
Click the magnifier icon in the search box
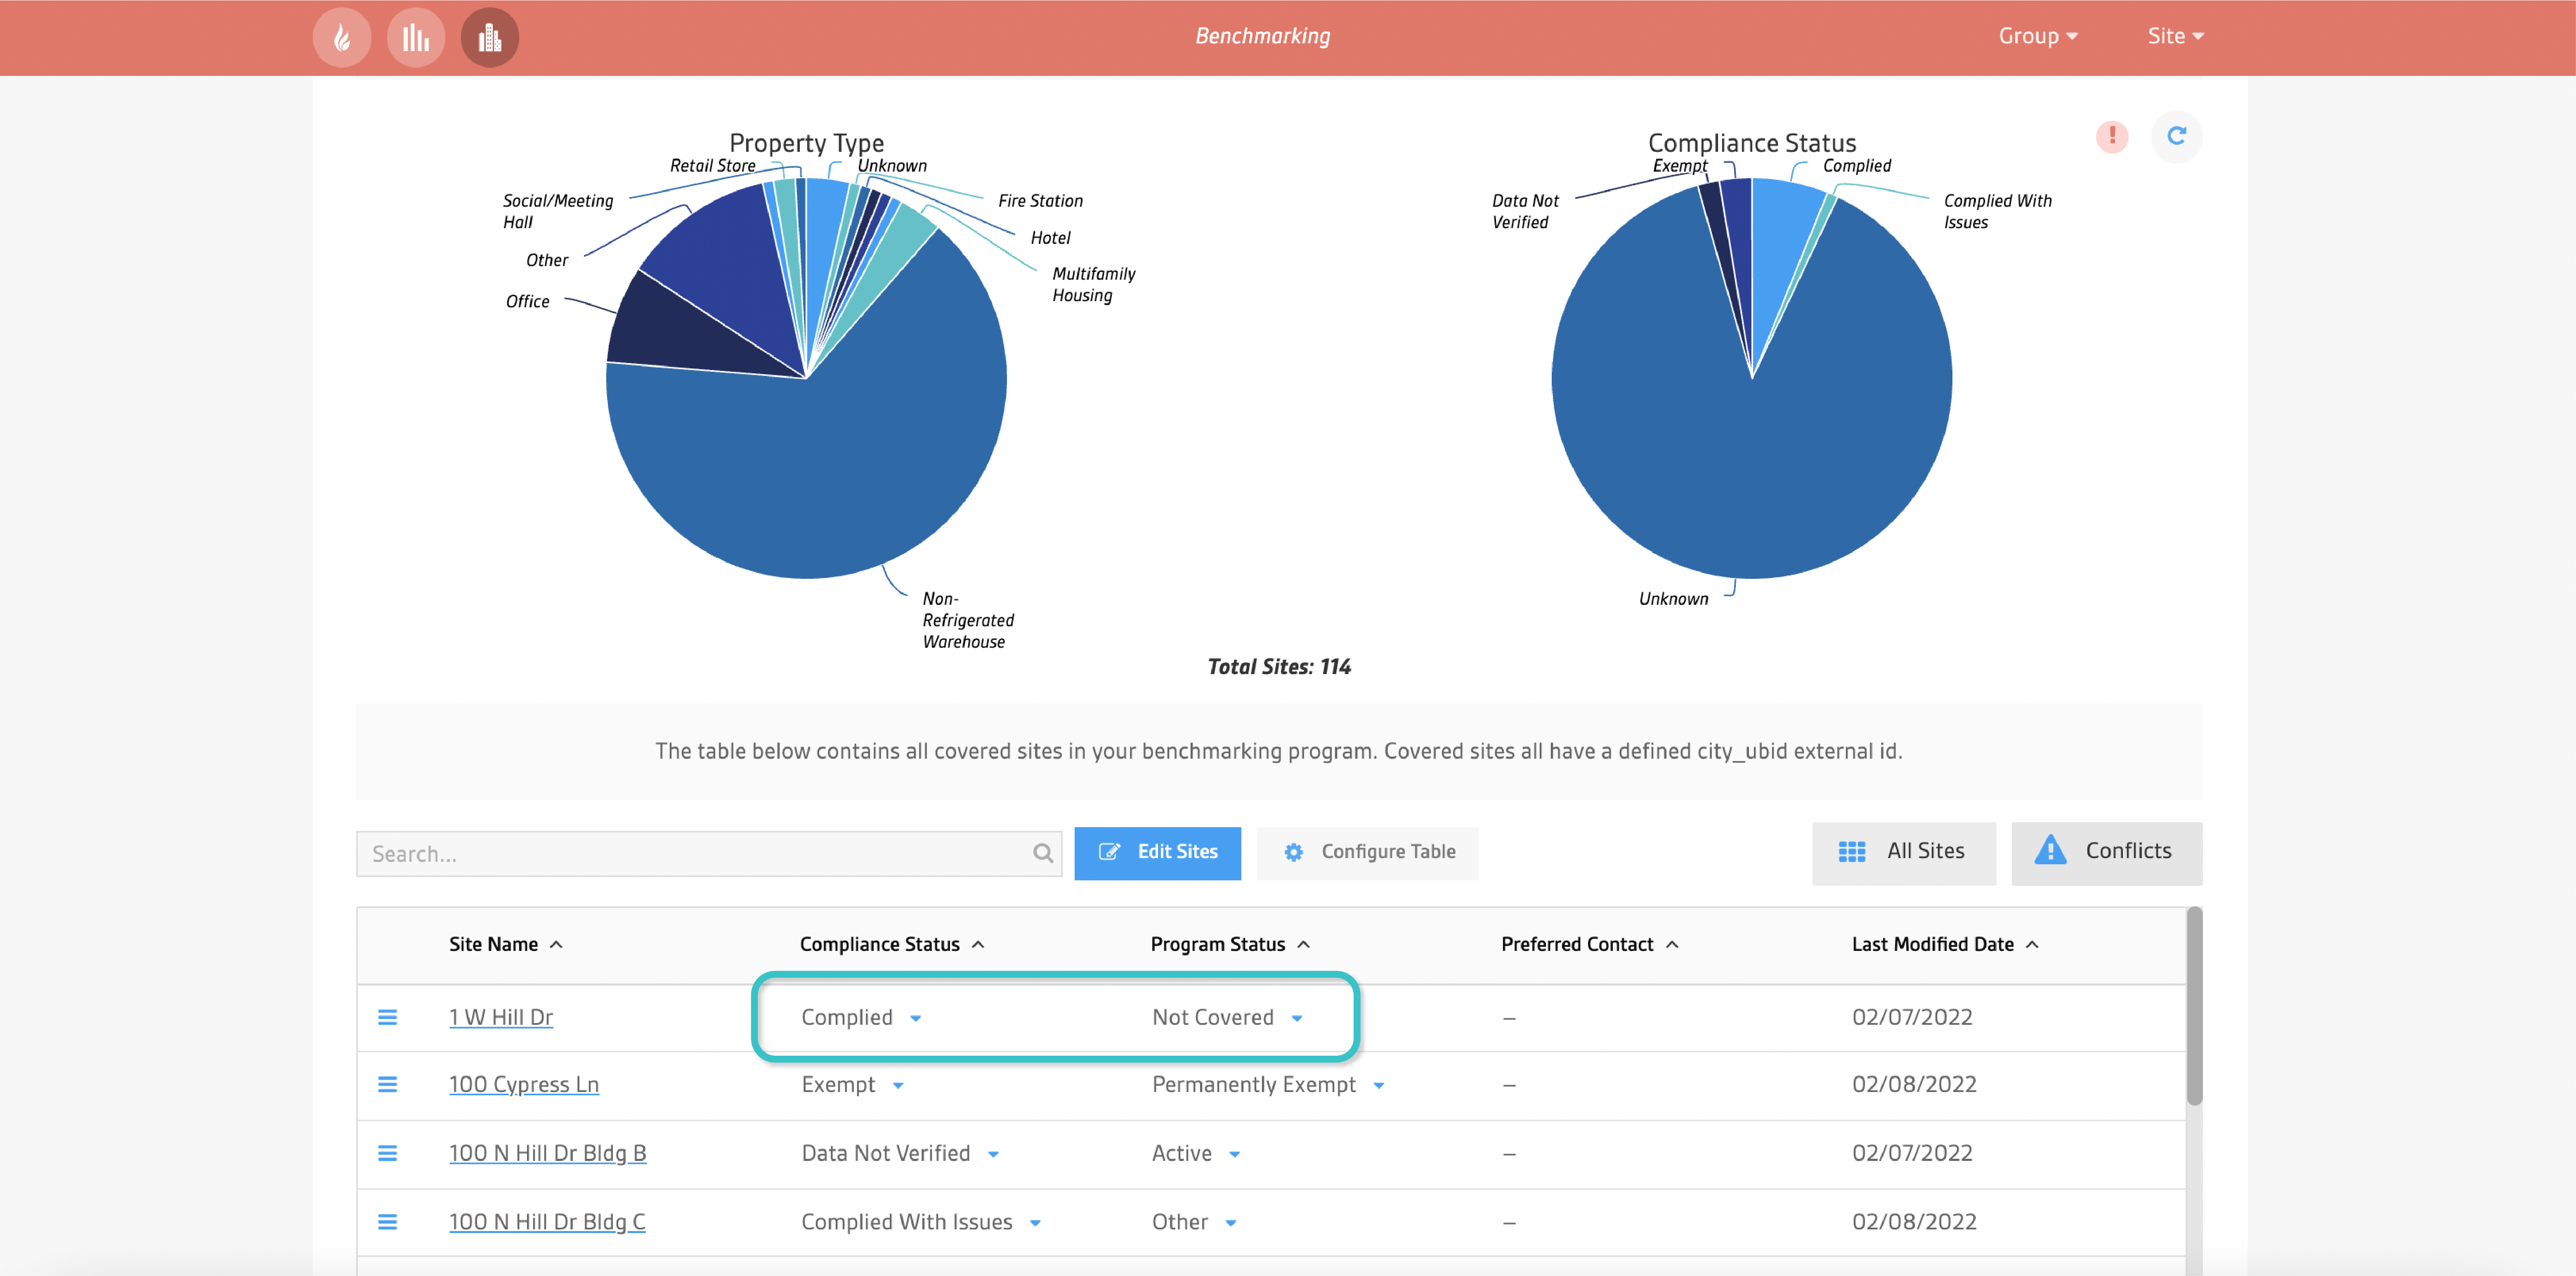coord(1043,853)
